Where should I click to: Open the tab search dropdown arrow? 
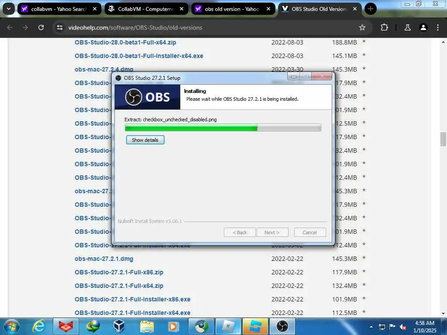click(9, 9)
